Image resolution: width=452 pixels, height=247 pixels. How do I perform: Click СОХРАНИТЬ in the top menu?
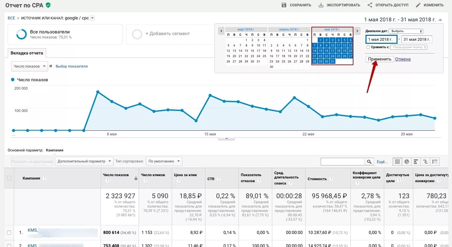point(300,5)
